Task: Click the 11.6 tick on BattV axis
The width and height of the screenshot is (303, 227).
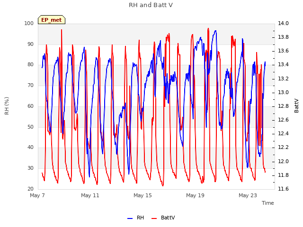Action: [283, 189]
